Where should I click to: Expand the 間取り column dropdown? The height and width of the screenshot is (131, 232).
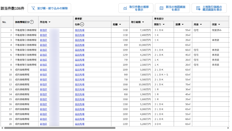coord(164,25)
